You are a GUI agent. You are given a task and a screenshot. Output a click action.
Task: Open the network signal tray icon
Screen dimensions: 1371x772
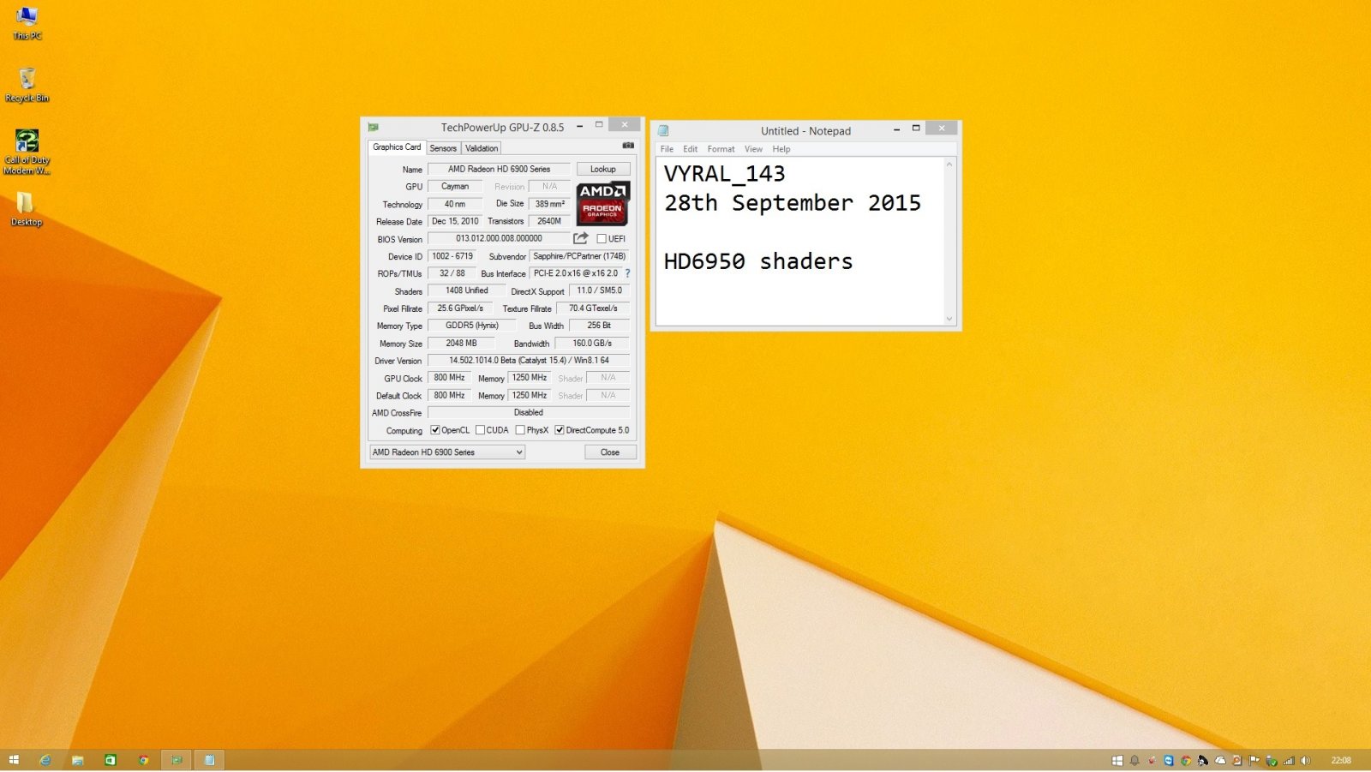coord(1289,761)
